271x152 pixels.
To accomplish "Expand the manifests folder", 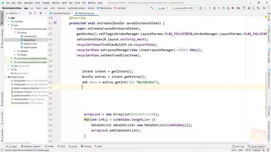I will point(8,22).
